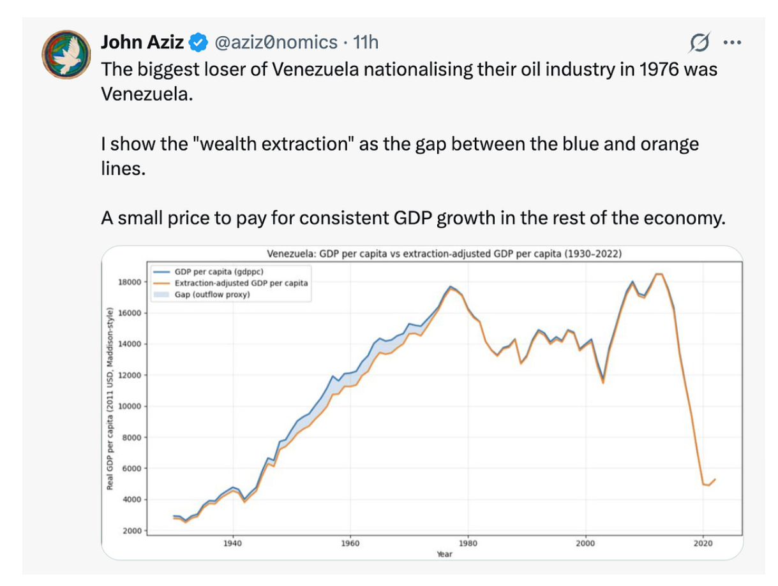Click the orange extraction-adjusted legend line

coord(161,282)
